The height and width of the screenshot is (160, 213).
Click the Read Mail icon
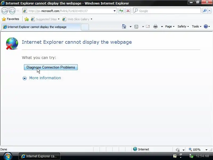point(148,26)
